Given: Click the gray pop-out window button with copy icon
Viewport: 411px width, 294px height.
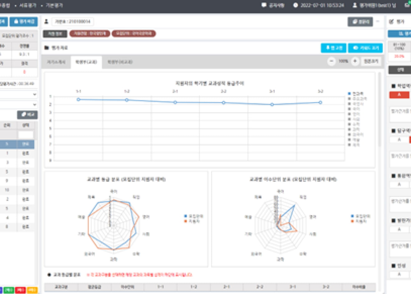Looking at the screenshot, I should click(x=360, y=22).
